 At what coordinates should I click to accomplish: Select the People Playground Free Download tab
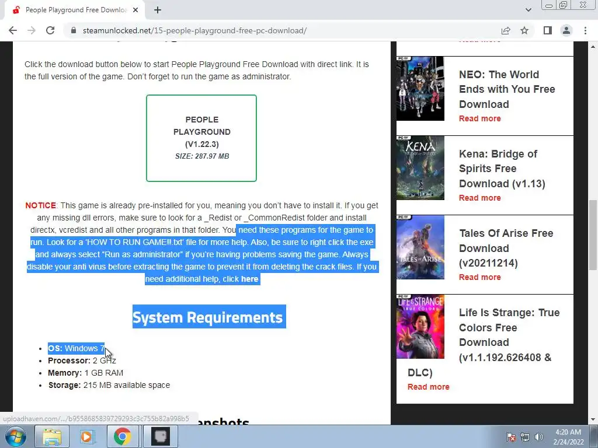click(75, 10)
